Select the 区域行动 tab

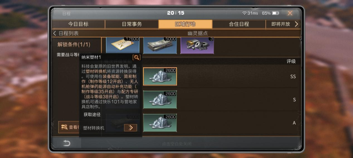tap(185, 24)
